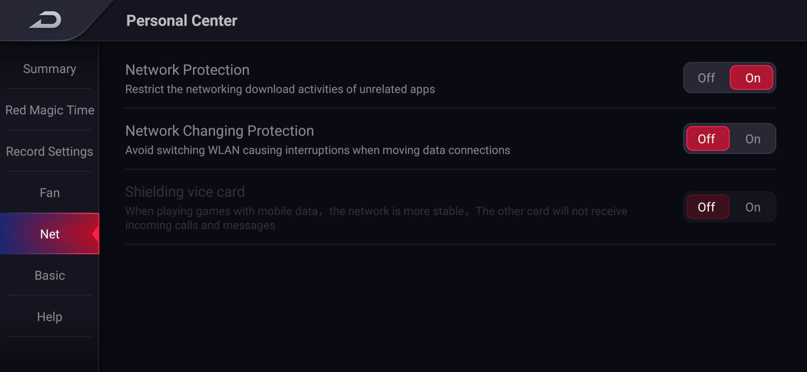Click the WLAN switching description text

click(x=317, y=150)
